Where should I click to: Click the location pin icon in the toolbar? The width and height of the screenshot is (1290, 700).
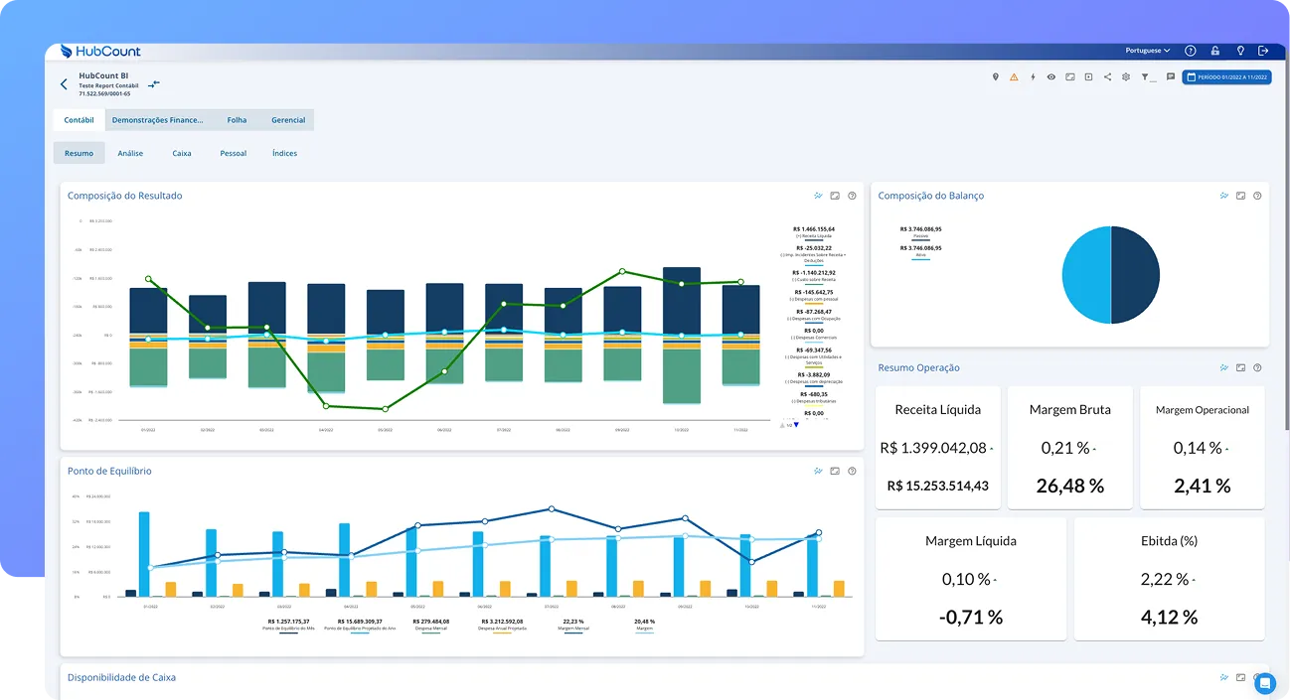point(995,76)
